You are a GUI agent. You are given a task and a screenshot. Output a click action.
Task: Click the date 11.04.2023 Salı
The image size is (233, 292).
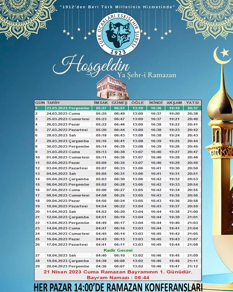[61, 212]
